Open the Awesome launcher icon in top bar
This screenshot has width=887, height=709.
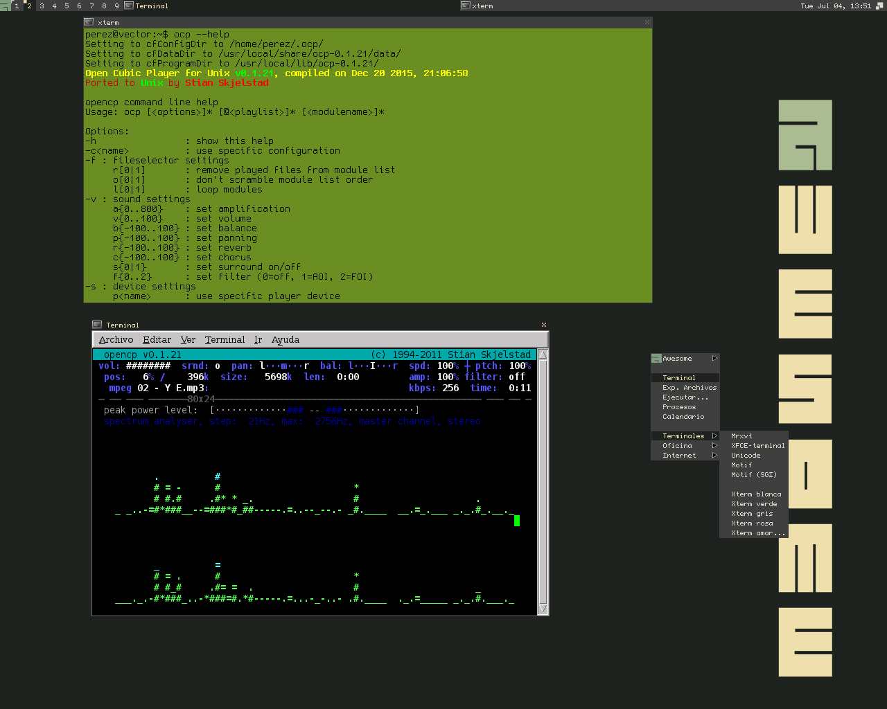click(x=5, y=6)
